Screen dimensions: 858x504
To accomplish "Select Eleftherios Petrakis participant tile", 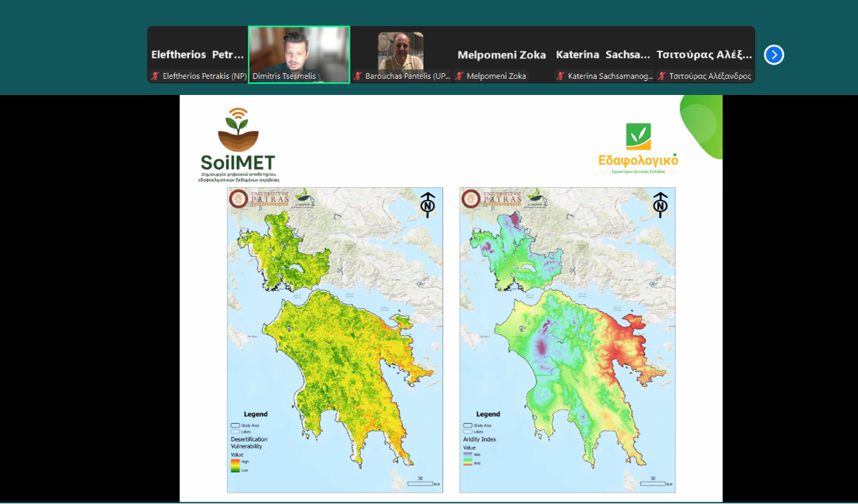I will click(198, 55).
